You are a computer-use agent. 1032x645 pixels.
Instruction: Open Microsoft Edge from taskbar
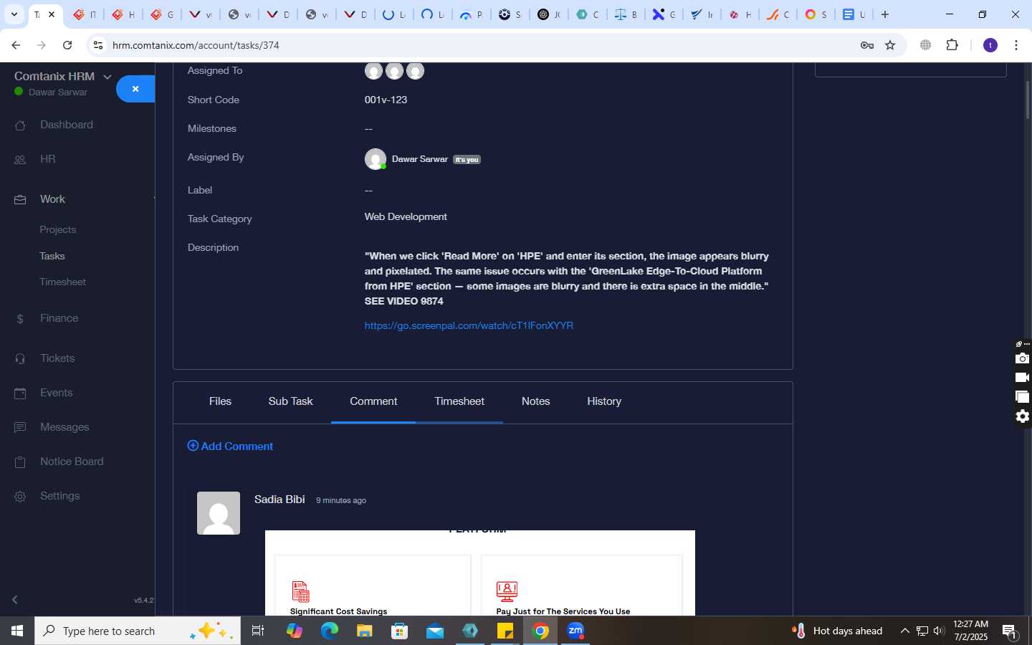pyautogui.click(x=330, y=631)
